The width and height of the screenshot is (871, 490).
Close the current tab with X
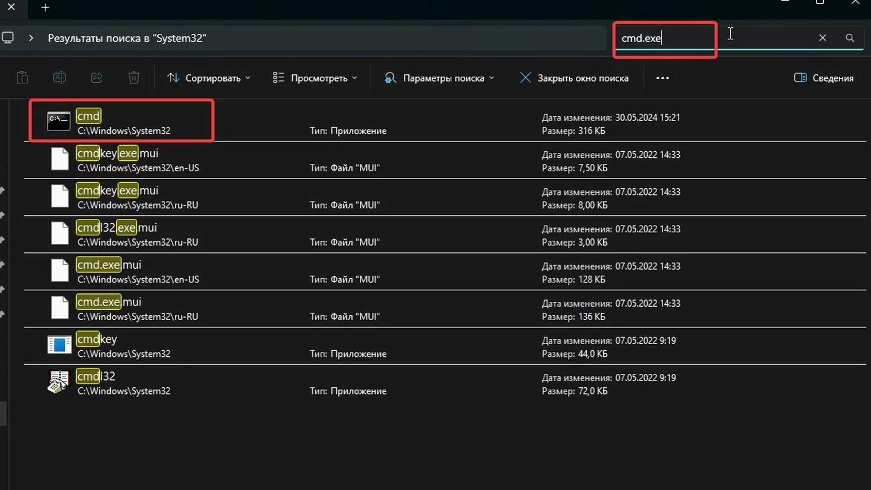[x=11, y=8]
